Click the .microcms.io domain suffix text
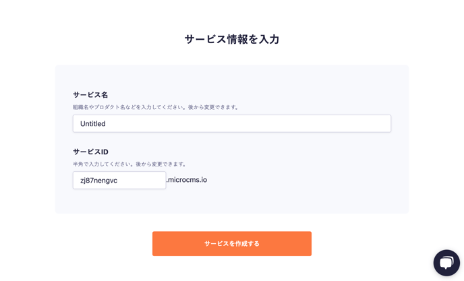The width and height of the screenshot is (464, 281). coord(187,180)
